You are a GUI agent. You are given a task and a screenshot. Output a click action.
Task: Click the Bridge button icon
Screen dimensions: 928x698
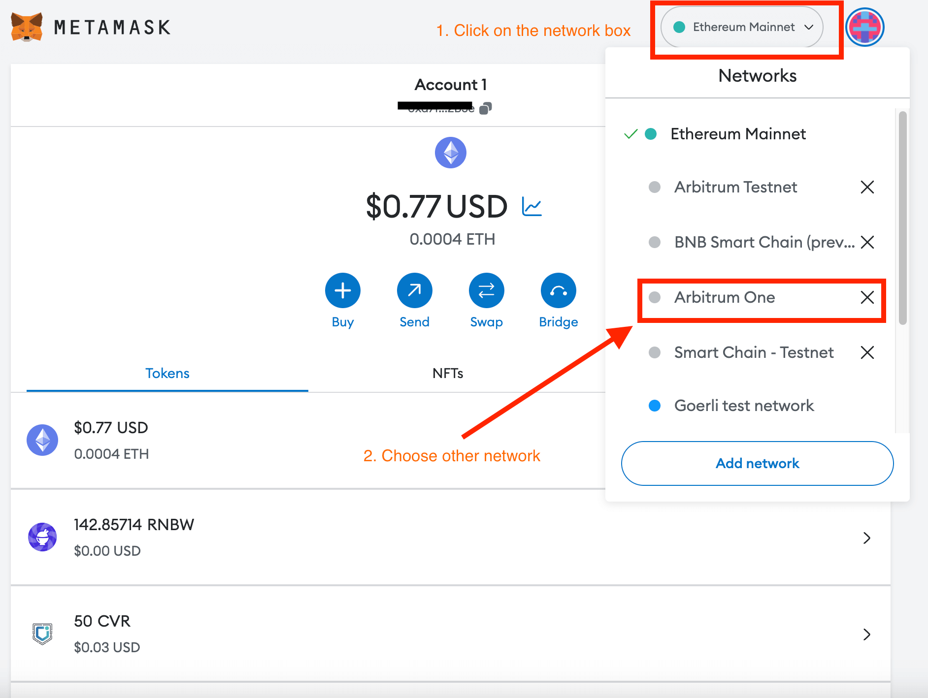559,290
